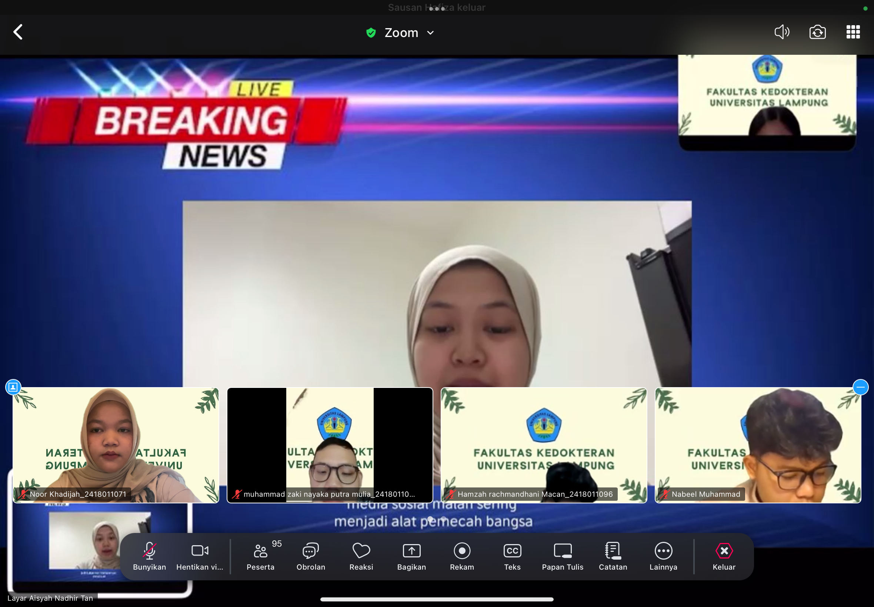Tap the participant count 95
The width and height of the screenshot is (874, 607).
tap(277, 544)
